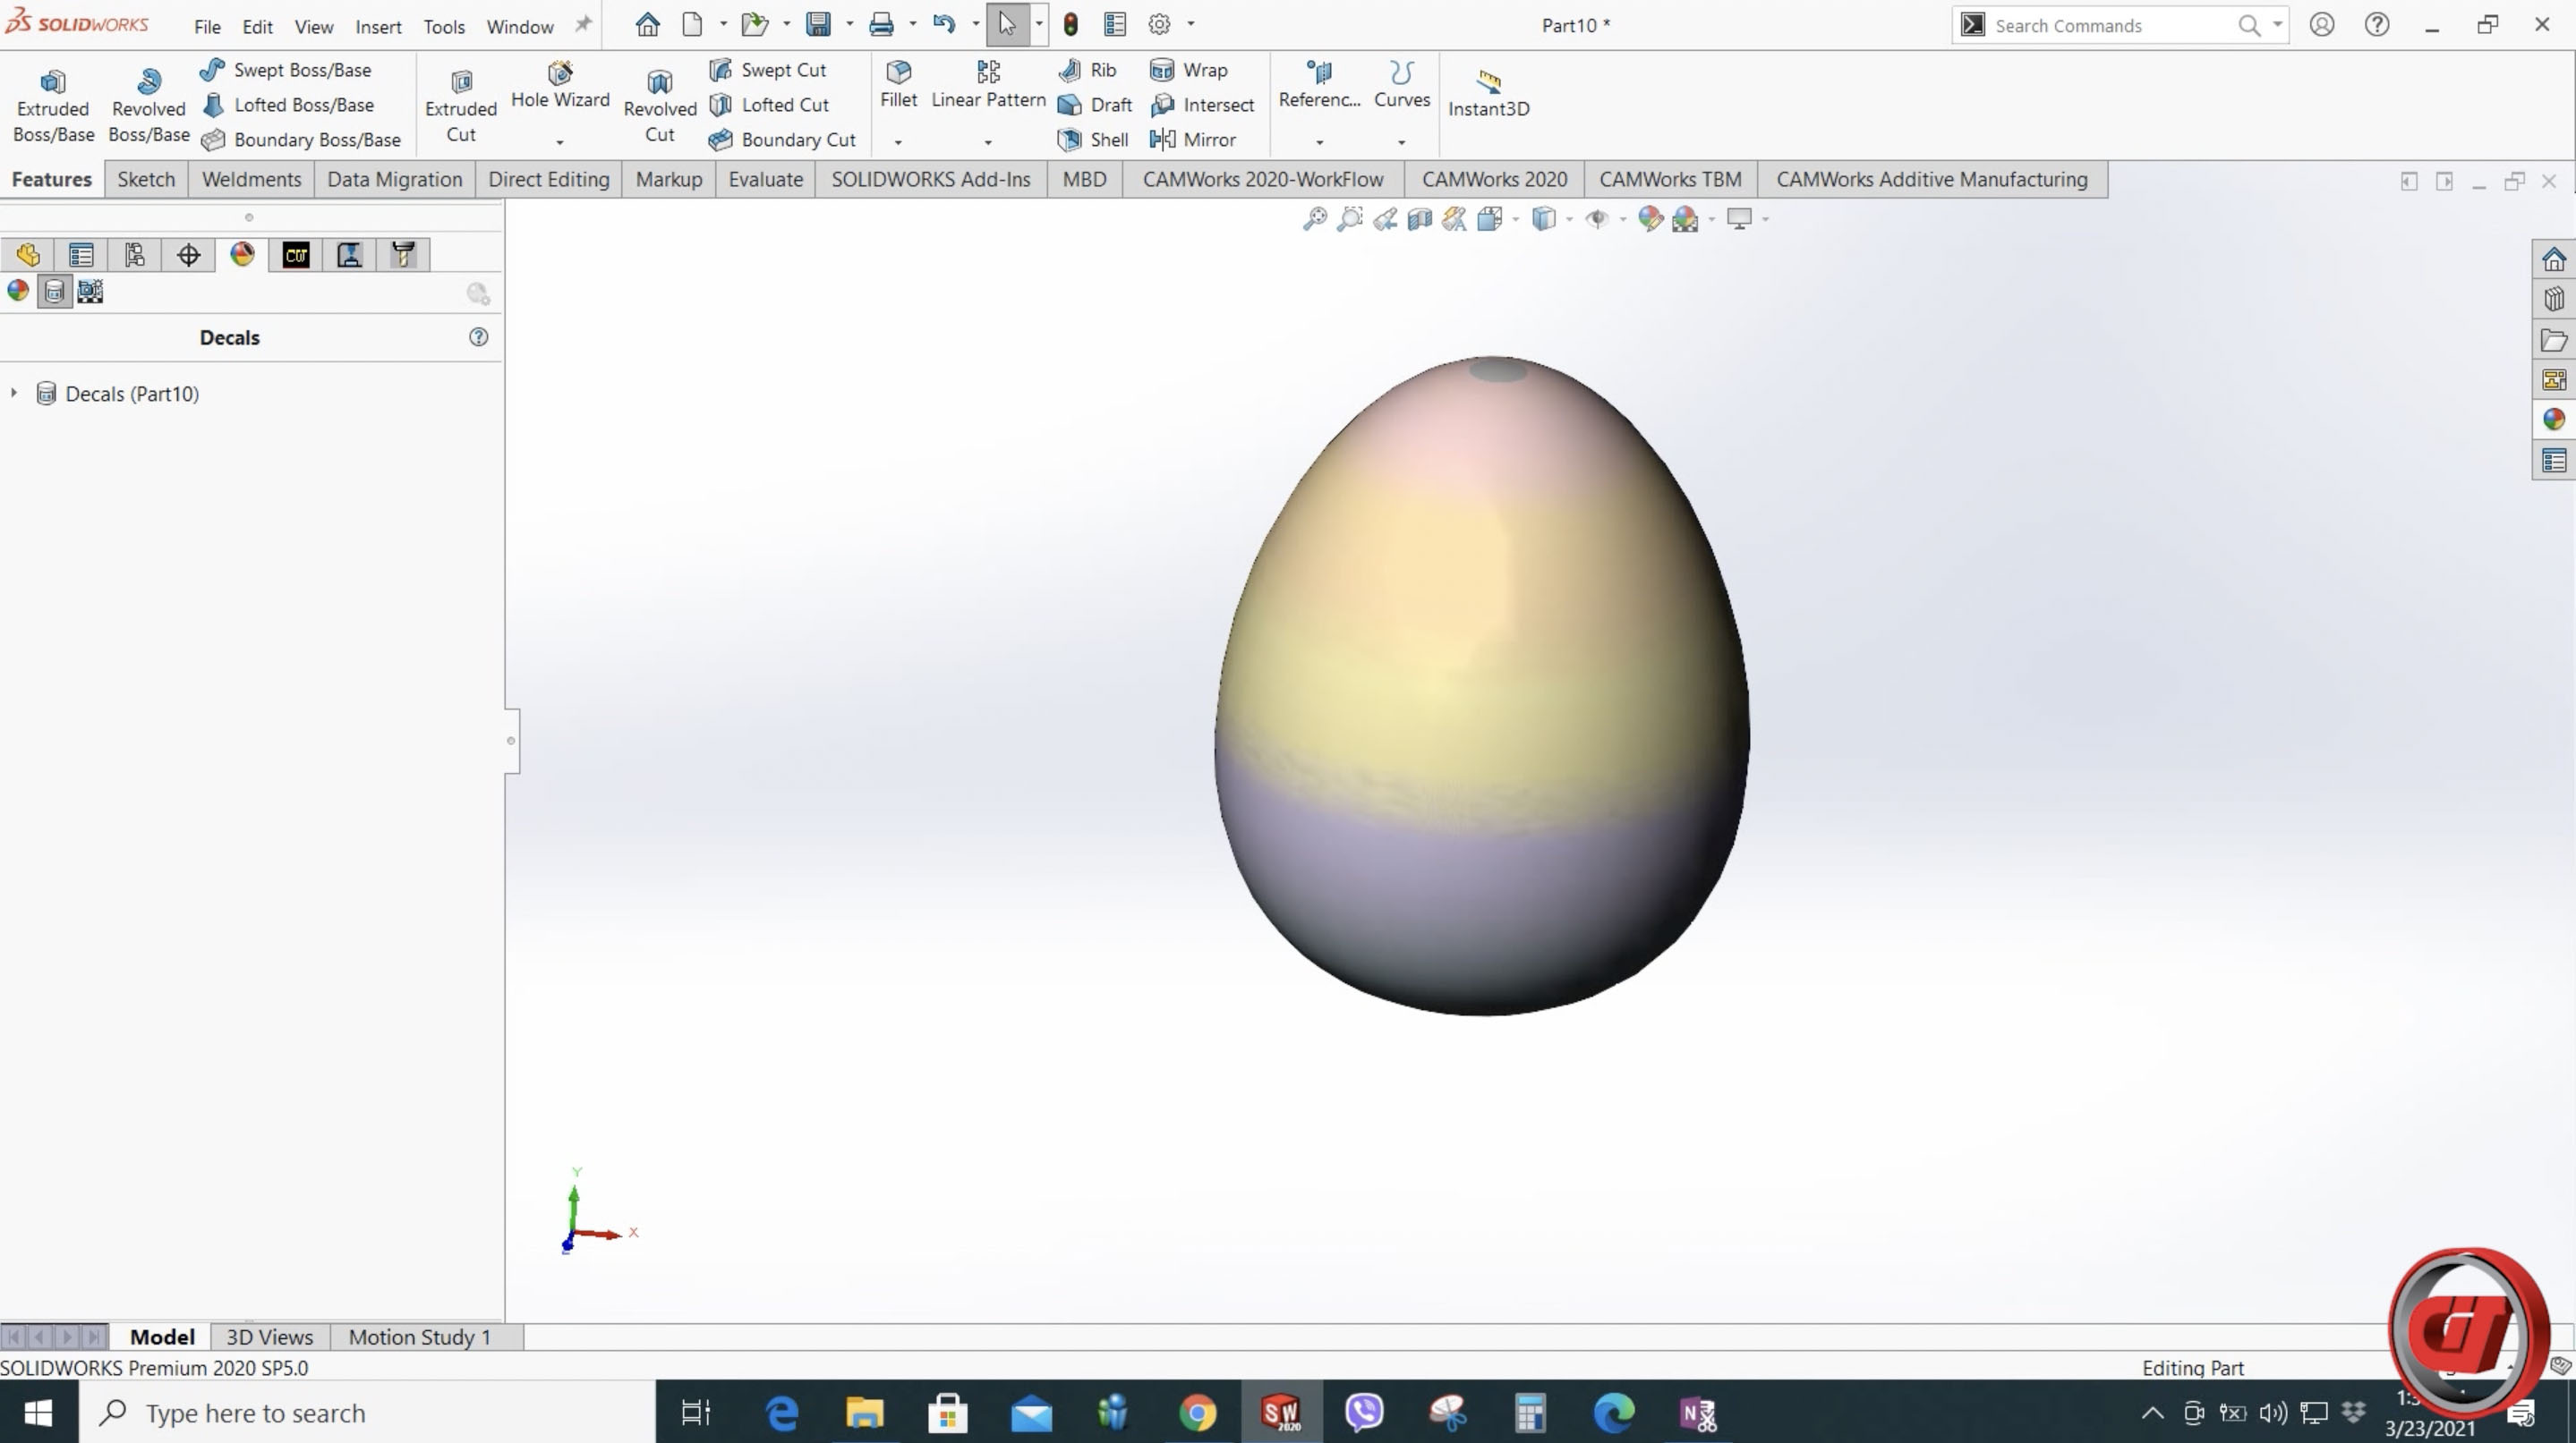Image resolution: width=2576 pixels, height=1443 pixels.
Task: Open the Section View tool
Action: 1419,219
